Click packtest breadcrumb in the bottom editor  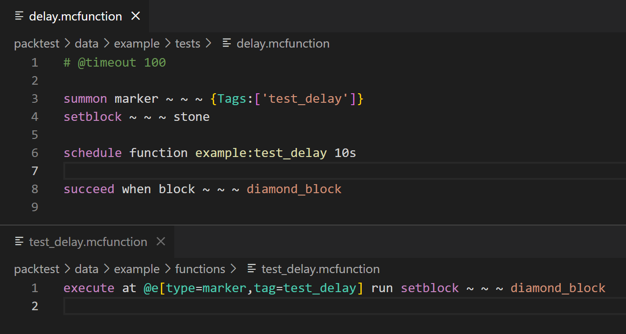[x=37, y=269]
